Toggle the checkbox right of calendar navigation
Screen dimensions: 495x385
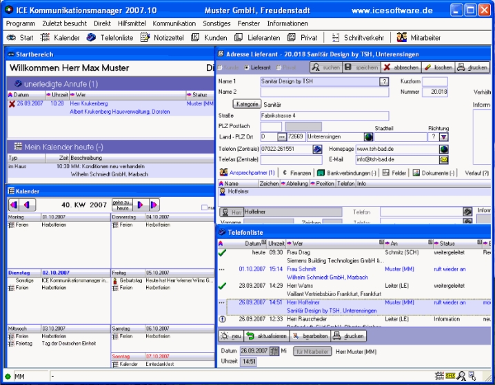(203, 207)
